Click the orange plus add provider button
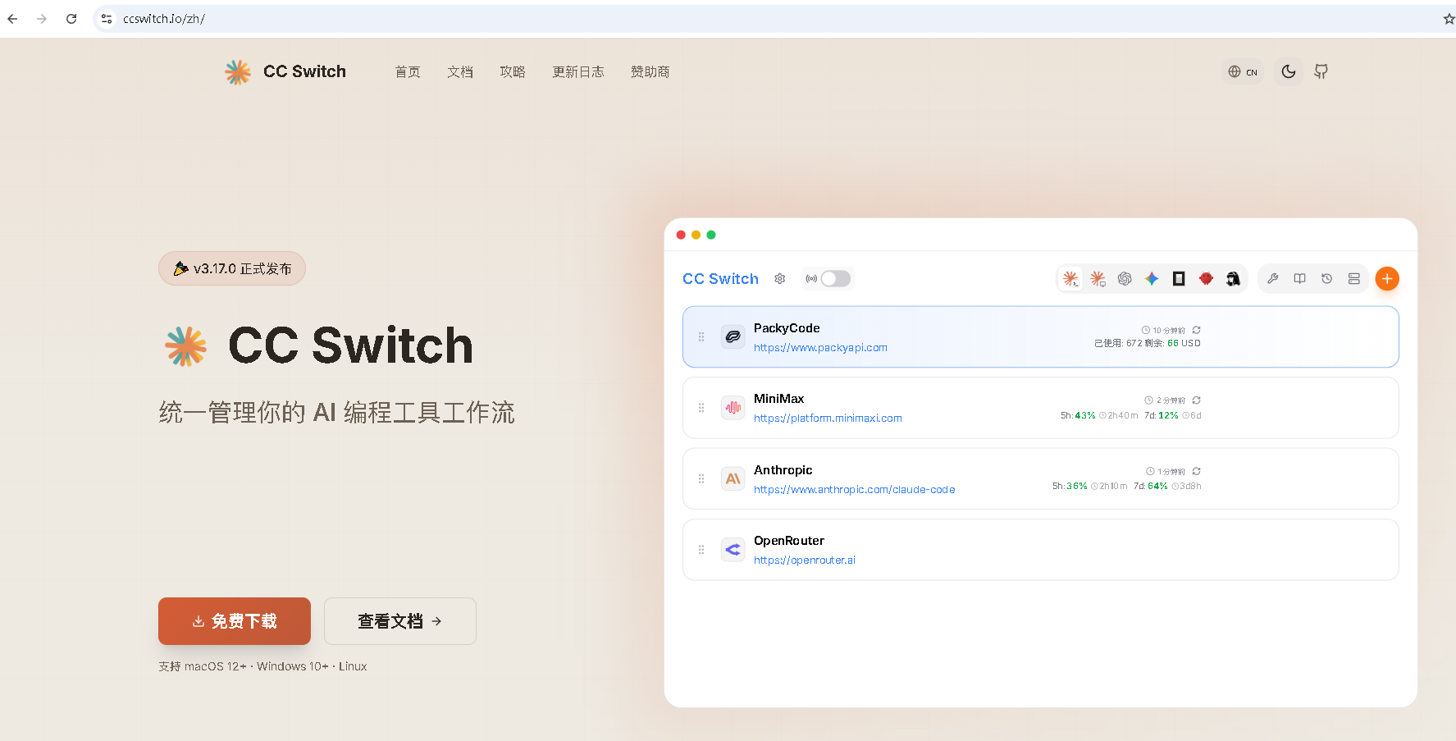The image size is (1456, 741). coord(1387,279)
